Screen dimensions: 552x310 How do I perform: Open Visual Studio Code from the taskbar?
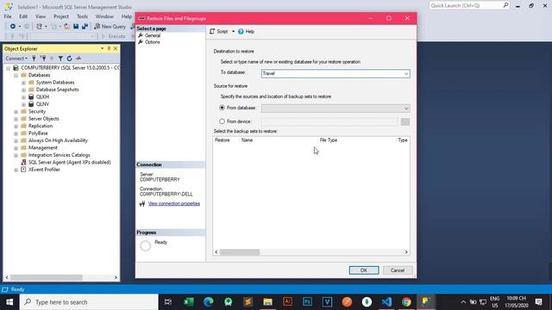[386, 302]
